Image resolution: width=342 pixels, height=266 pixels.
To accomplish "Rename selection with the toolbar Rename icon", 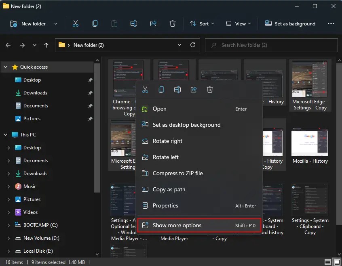I will point(134,23).
